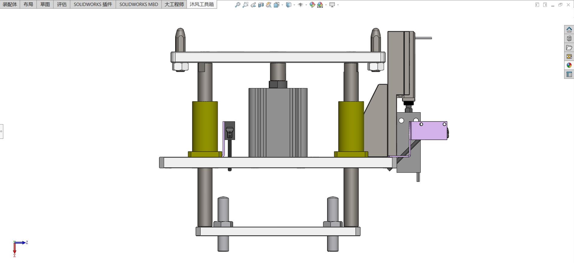Click the Zoom to Fit icon
Screen dimensions: 574x263
click(238, 5)
